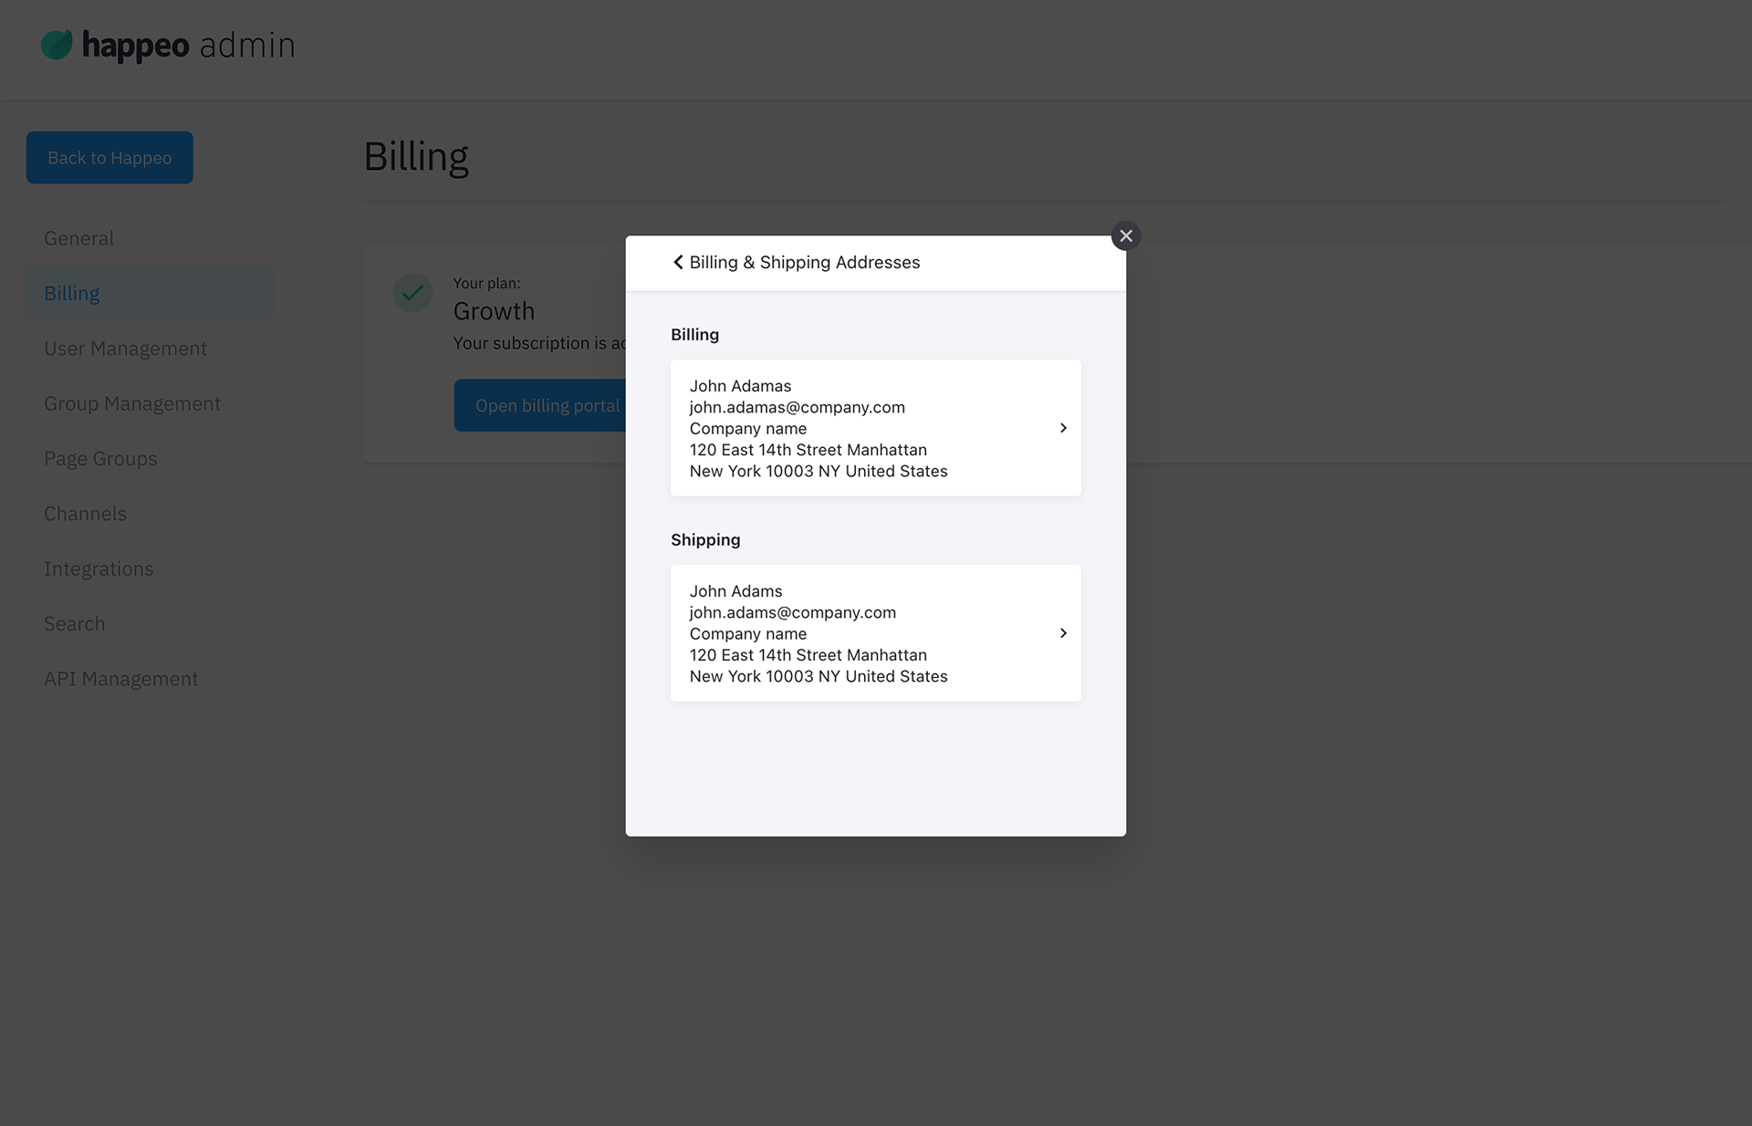1752x1126 pixels.
Task: Close the addresses dialog with the X icon
Action: point(1126,235)
